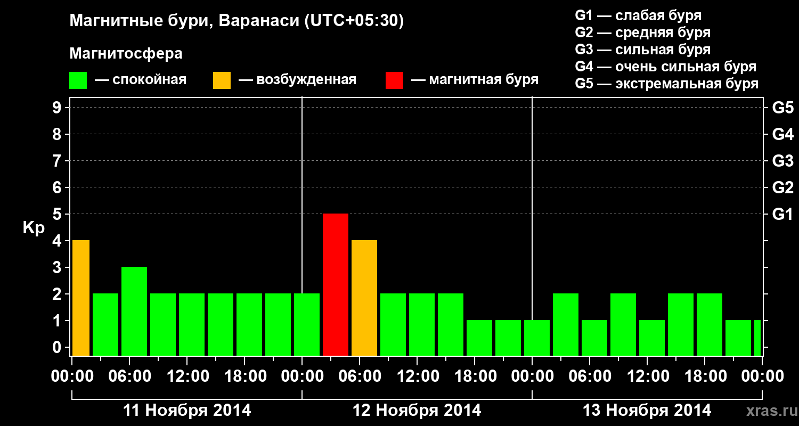
Task: Click the 'Kp' axis label
Action: [x=34, y=228]
